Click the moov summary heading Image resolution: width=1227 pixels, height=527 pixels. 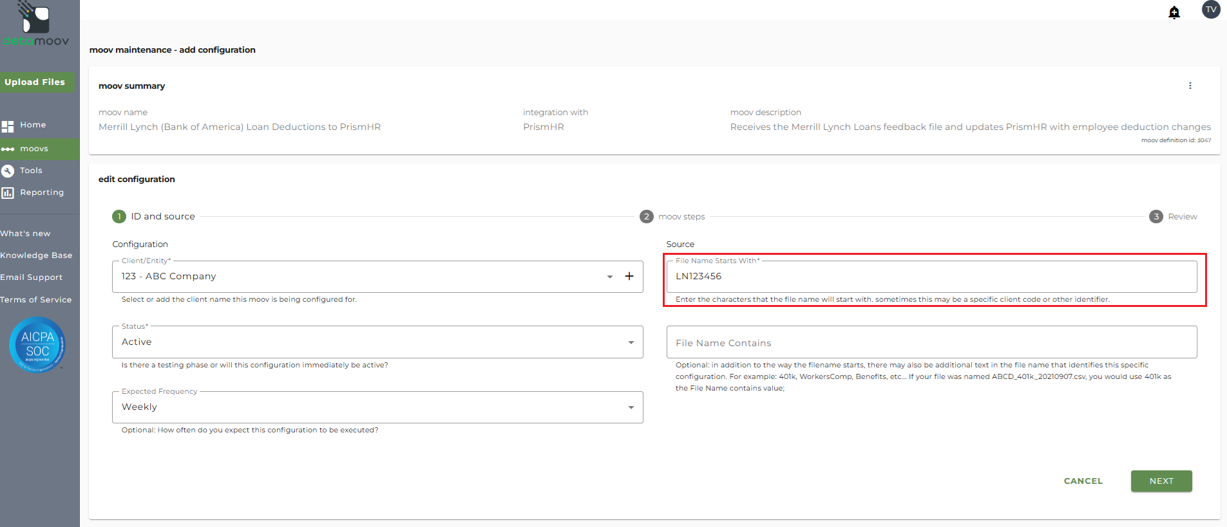131,86
